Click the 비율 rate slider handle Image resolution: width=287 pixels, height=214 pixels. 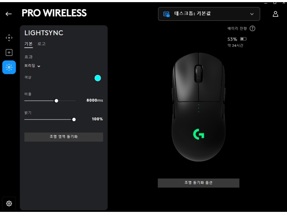56,101
